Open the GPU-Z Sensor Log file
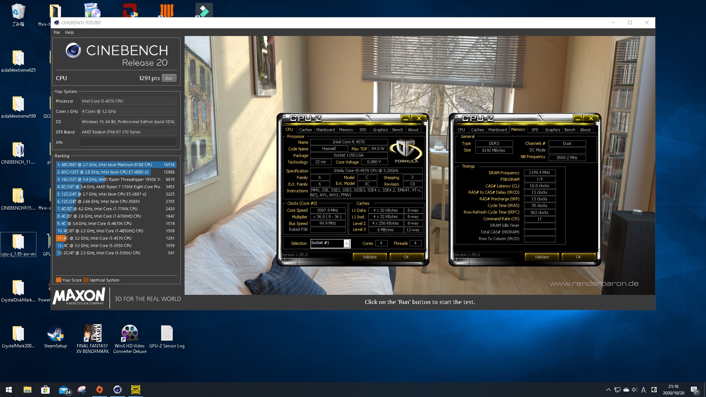The image size is (706, 397). pyautogui.click(x=167, y=337)
